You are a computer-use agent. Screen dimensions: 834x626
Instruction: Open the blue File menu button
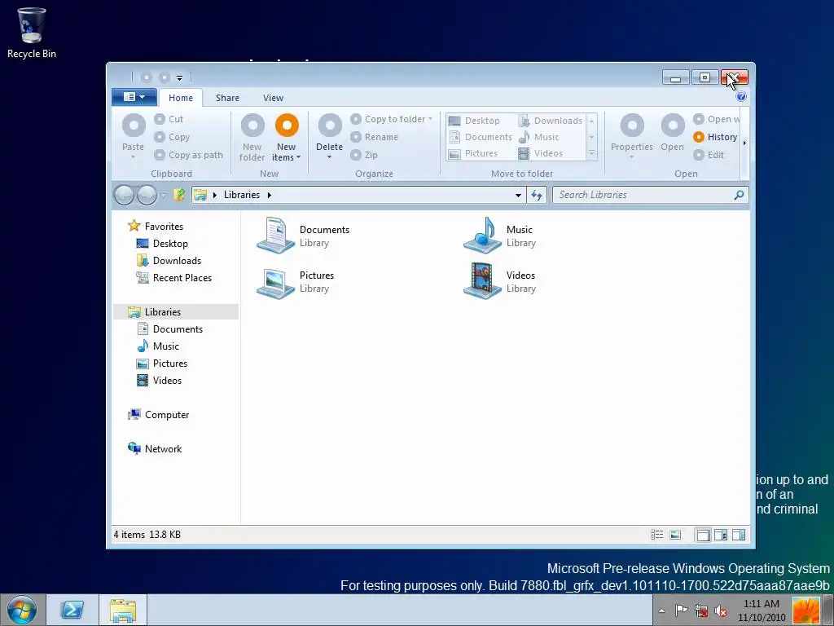click(x=134, y=97)
